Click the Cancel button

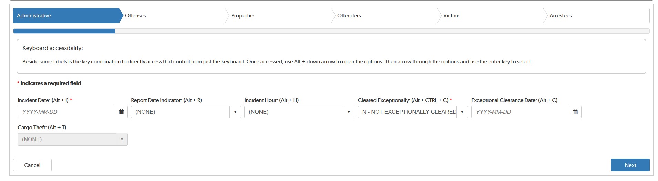pos(32,165)
